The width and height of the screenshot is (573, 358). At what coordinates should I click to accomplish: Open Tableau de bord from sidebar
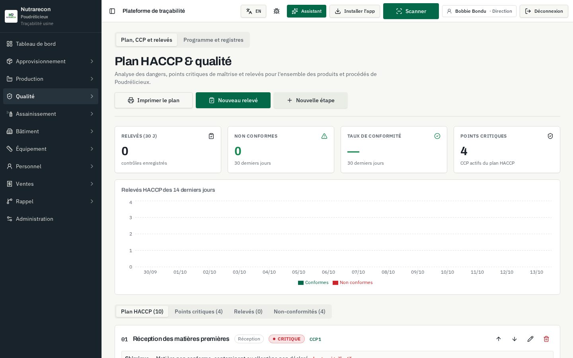pos(51,44)
